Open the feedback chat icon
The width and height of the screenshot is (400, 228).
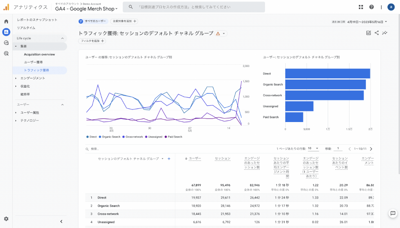(x=393, y=213)
